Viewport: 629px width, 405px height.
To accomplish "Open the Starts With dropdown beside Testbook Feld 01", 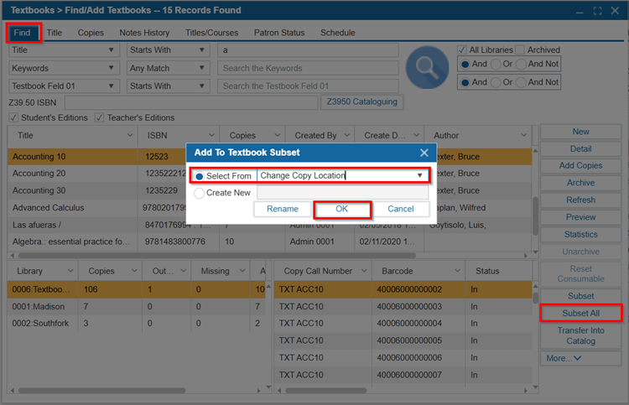I will click(x=202, y=86).
